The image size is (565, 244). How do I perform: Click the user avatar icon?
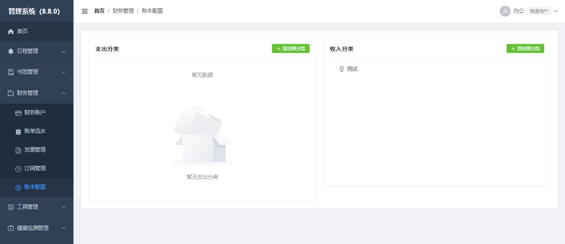(x=505, y=11)
